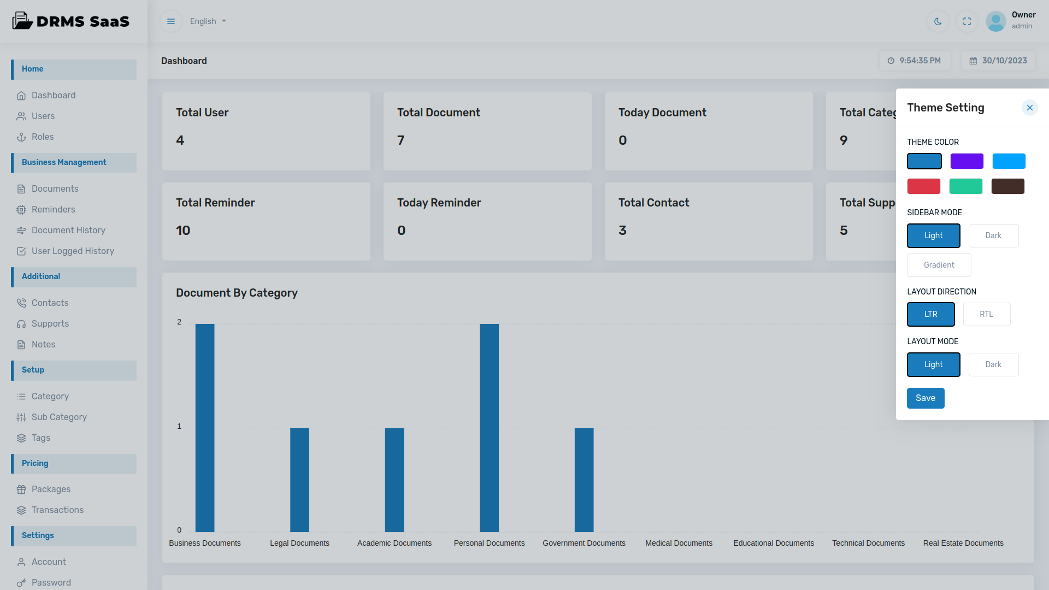Navigate to Sub Category menu item
This screenshot has height=590, width=1049.
(x=59, y=417)
